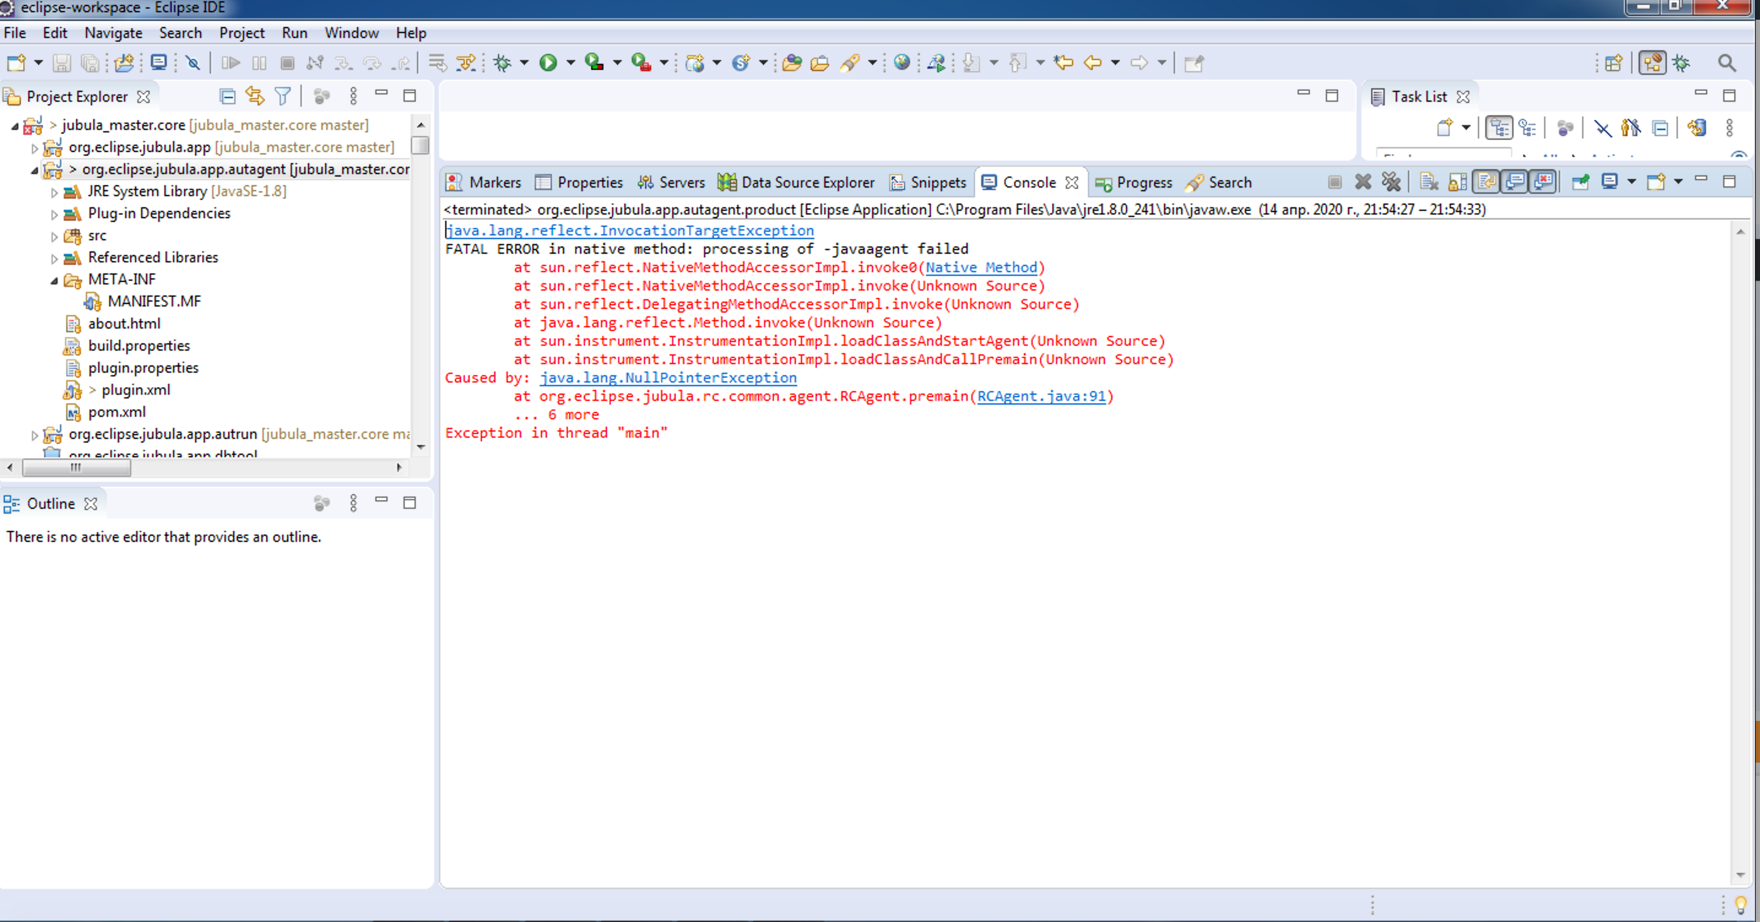Image resolution: width=1760 pixels, height=922 pixels.
Task: Click Project Explorer horizontal scrollbar thumb
Action: [x=76, y=468]
